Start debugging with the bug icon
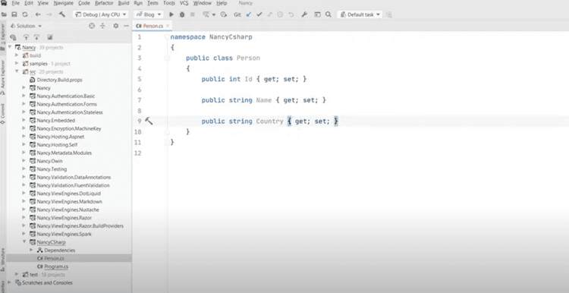 tap(182, 15)
